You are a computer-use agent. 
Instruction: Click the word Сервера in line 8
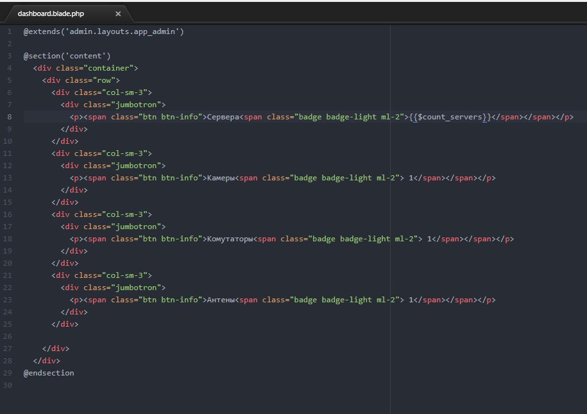click(223, 117)
